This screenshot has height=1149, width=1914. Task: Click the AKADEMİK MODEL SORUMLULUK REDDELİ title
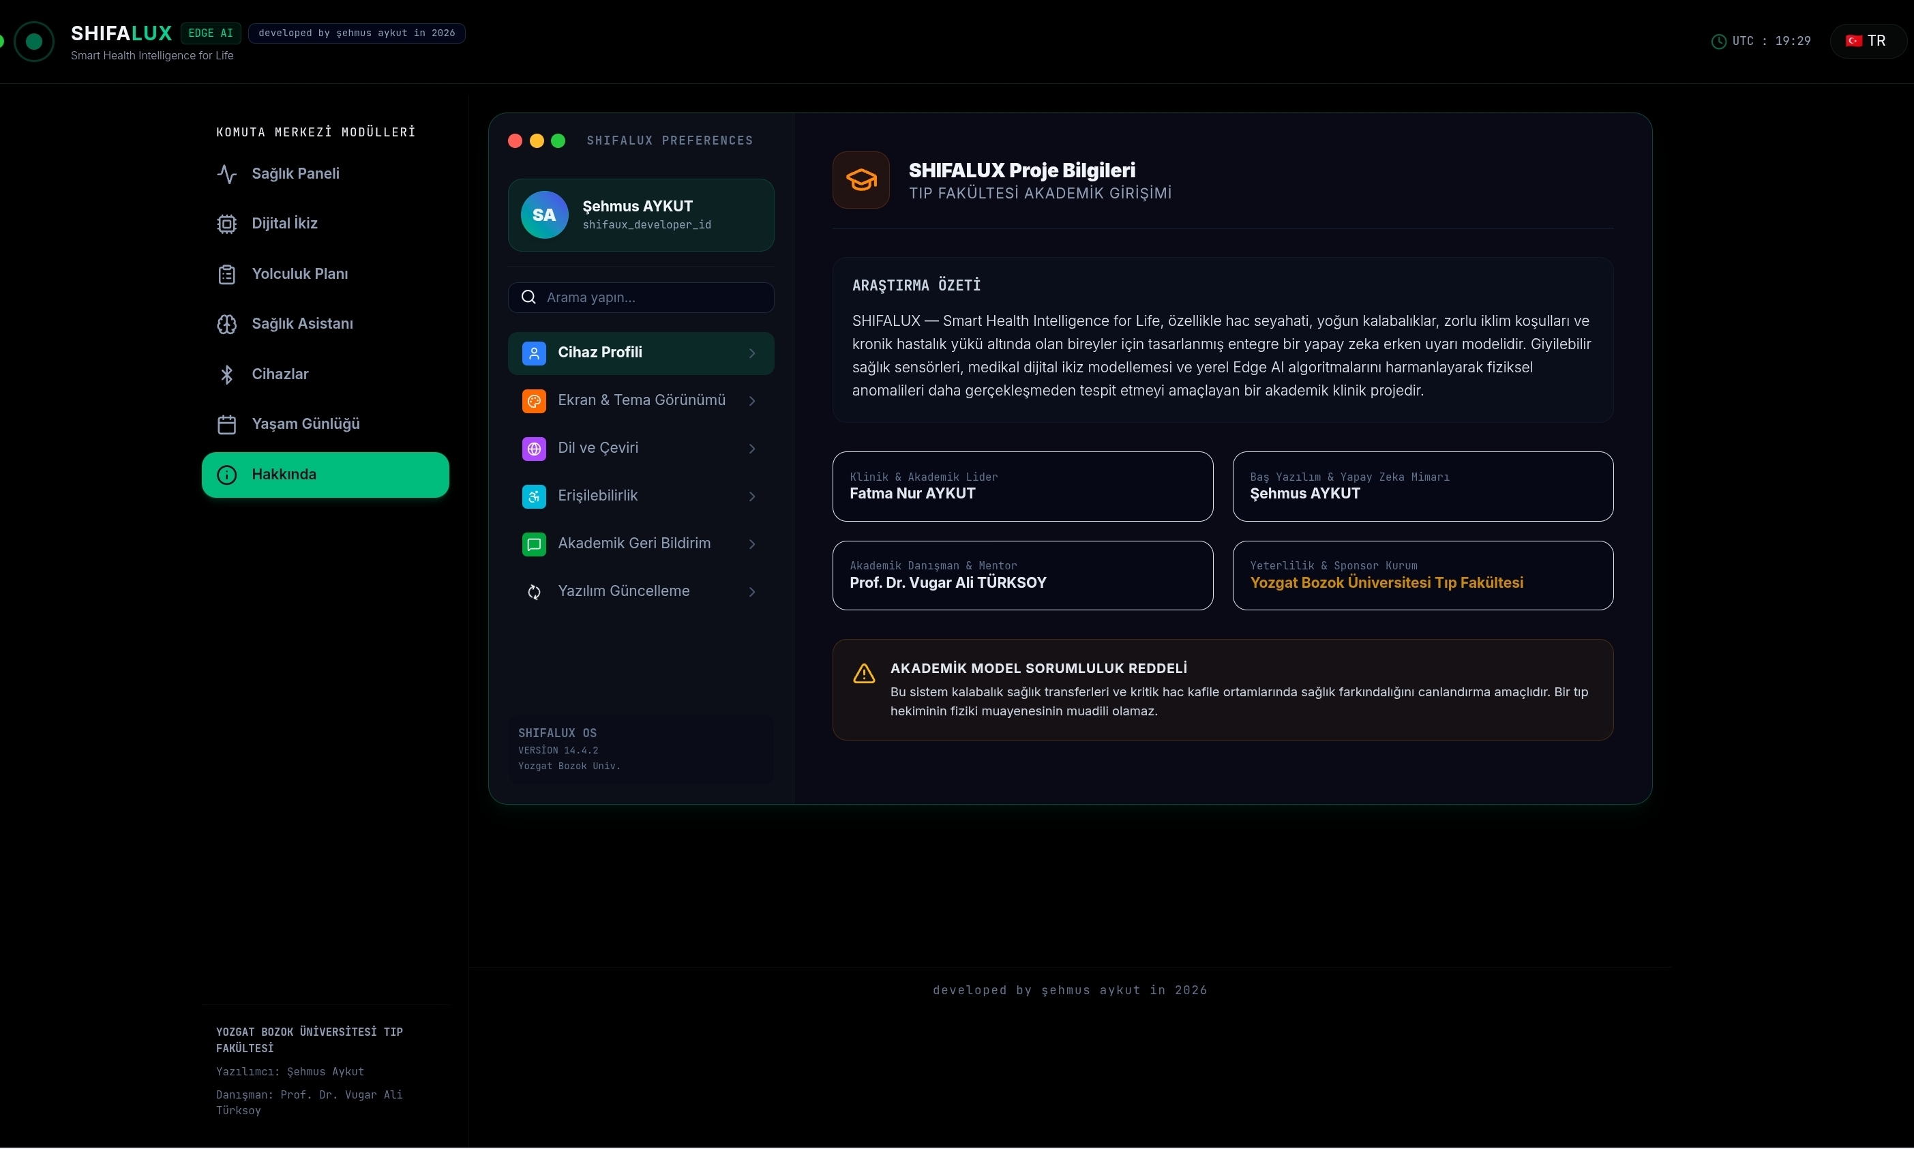(x=1039, y=668)
